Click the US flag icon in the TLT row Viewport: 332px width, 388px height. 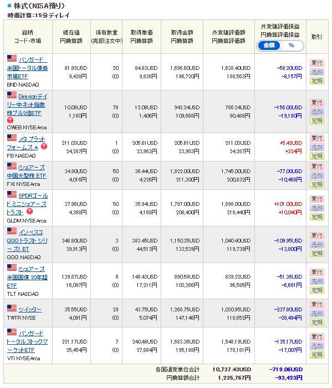click(12, 268)
